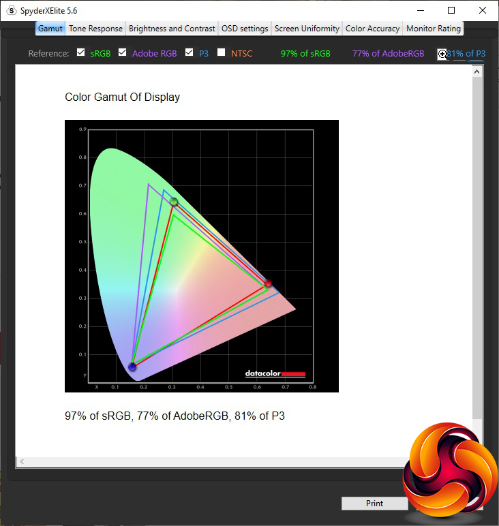Open the Tone Response tab
This screenshot has width=499, height=526.
click(x=95, y=29)
